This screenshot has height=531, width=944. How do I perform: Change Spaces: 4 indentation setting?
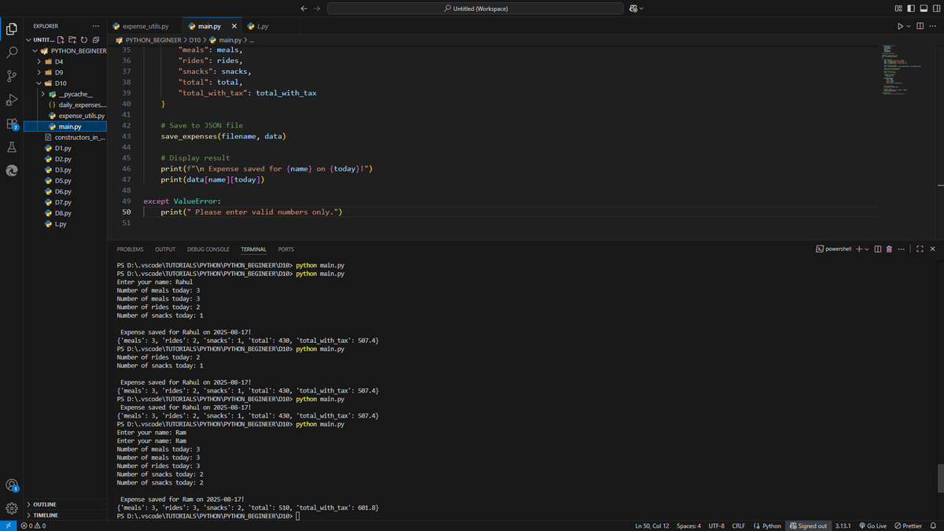click(x=688, y=525)
